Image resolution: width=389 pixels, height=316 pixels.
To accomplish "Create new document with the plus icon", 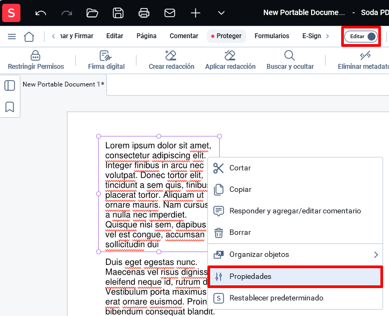I will (196, 13).
